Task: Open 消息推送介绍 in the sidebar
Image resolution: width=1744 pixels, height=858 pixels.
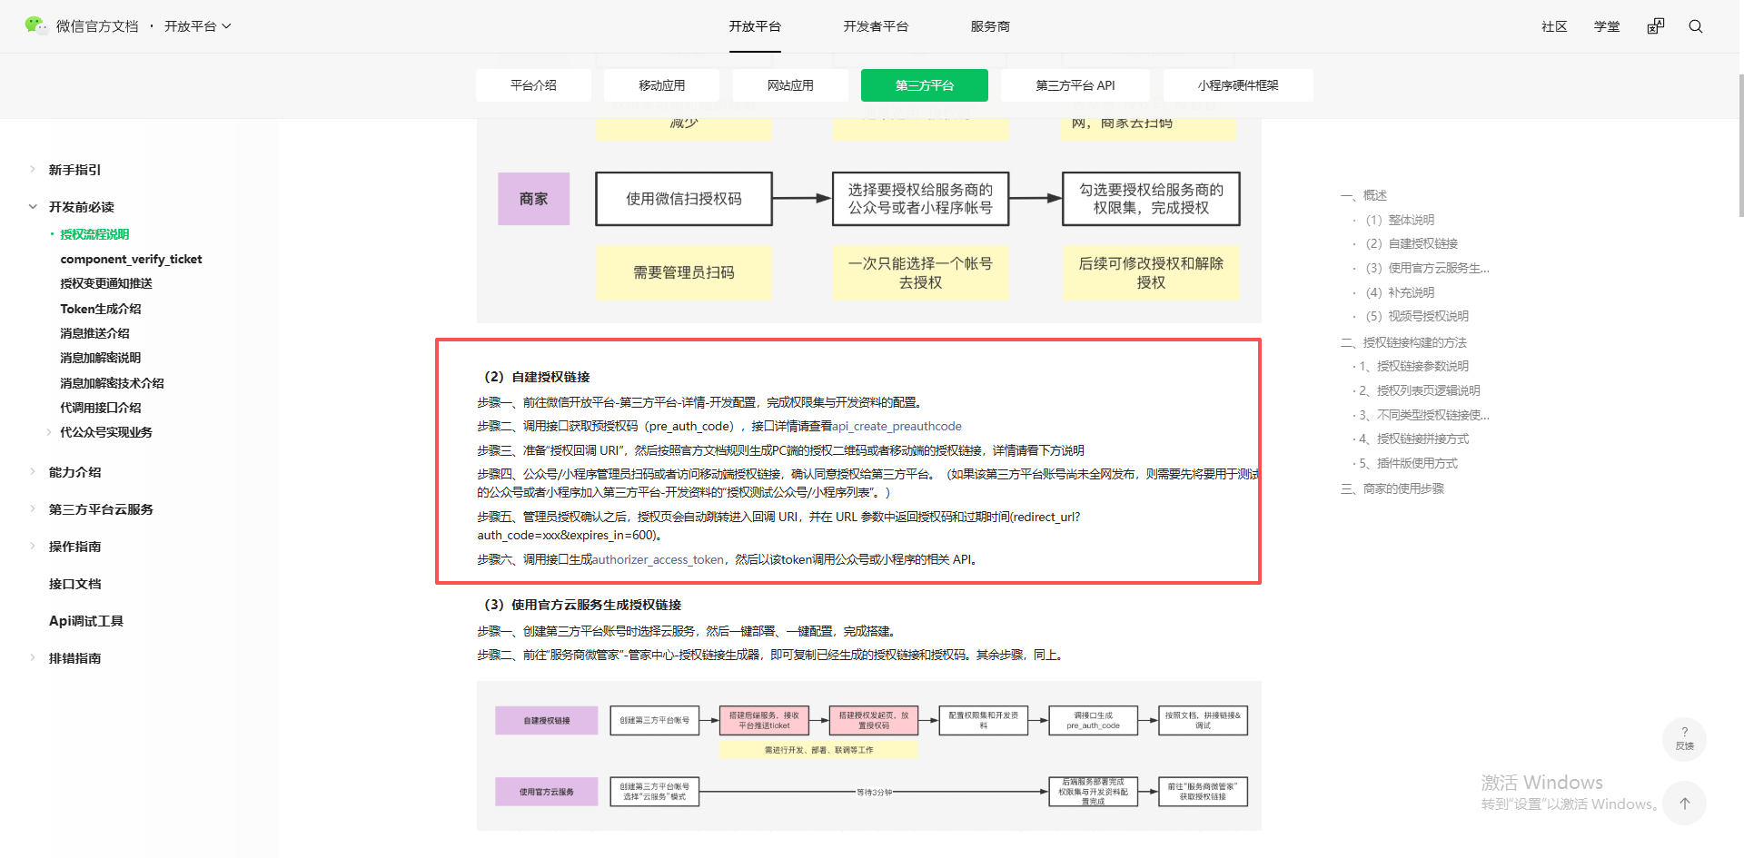Action: click(x=94, y=333)
